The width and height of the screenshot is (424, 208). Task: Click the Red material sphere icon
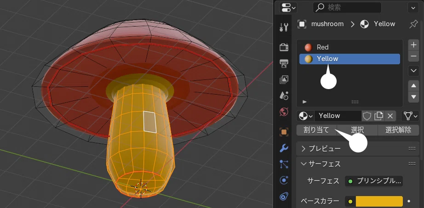point(308,48)
